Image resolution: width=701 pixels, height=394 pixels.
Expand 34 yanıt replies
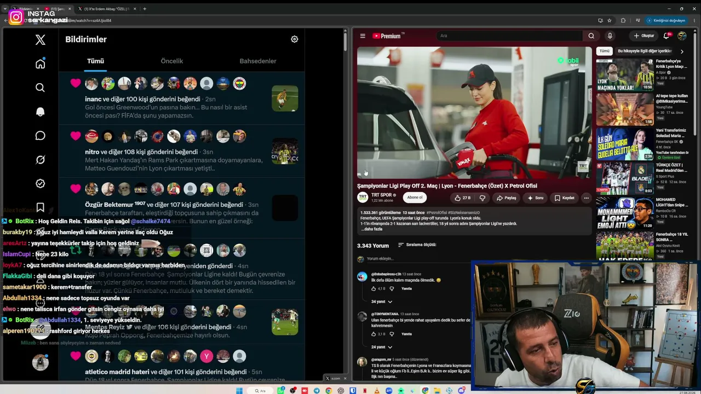[x=382, y=302]
